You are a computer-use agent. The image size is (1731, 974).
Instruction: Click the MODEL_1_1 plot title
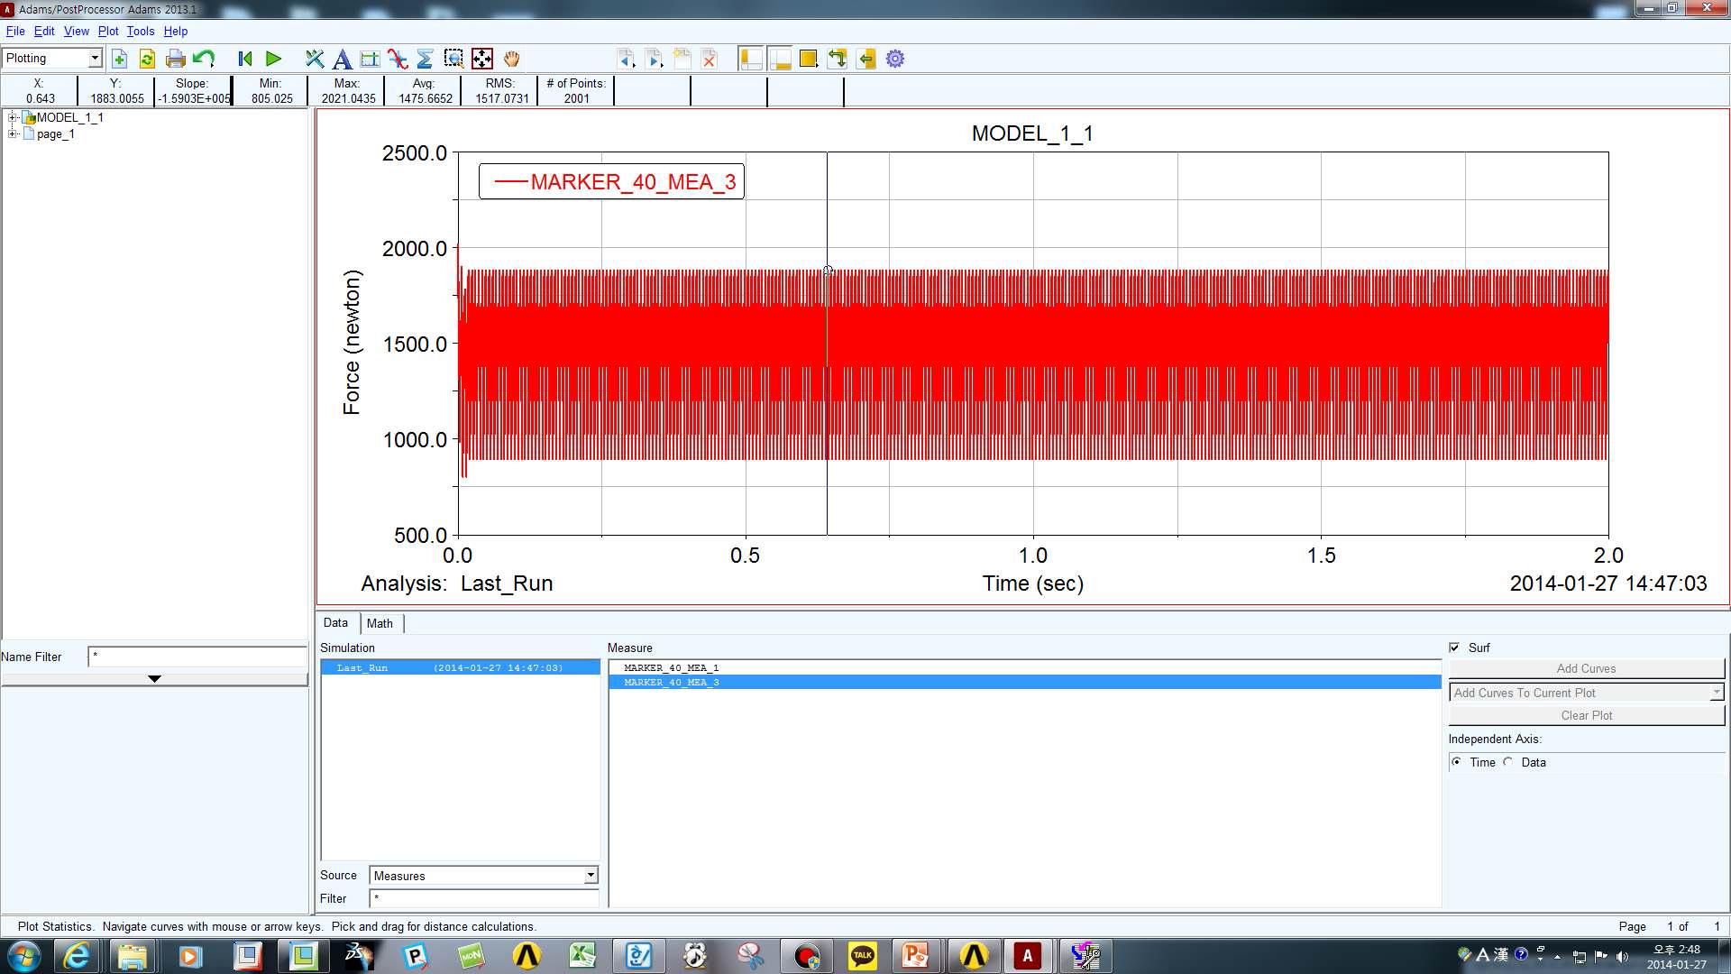1032,133
